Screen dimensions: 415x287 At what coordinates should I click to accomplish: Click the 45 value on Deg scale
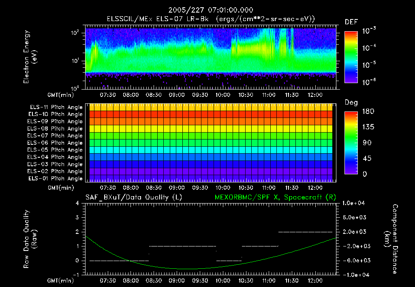coord(367,158)
